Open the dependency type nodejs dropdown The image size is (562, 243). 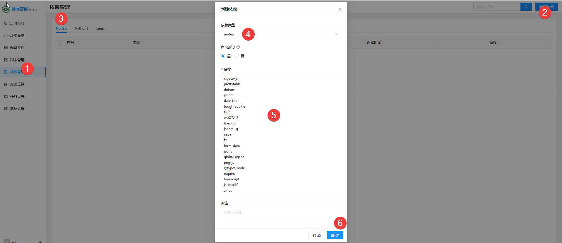(281, 34)
